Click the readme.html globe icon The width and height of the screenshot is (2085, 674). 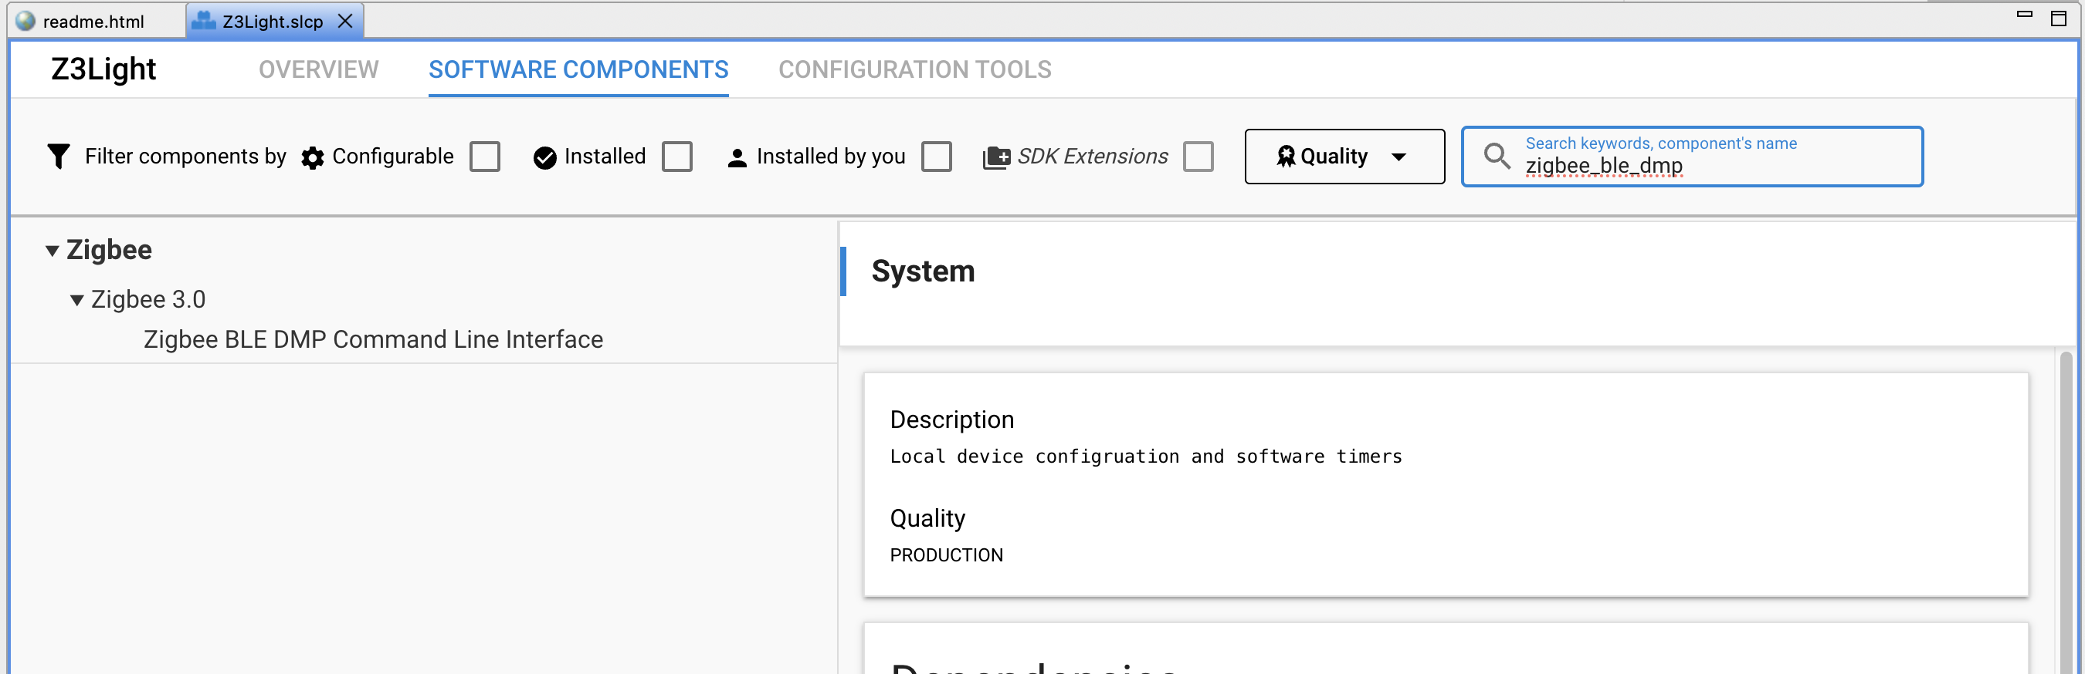coord(26,20)
